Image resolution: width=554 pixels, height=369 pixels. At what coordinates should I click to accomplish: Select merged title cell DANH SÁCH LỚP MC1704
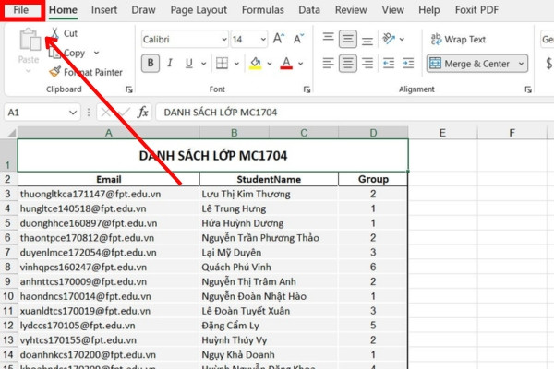tap(213, 155)
